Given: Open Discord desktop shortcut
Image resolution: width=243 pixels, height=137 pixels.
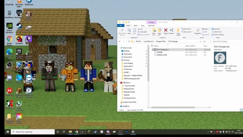Looking at the screenshot, I should (9, 79).
